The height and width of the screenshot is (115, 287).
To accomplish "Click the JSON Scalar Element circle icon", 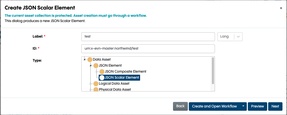I will pyautogui.click(x=102, y=78).
